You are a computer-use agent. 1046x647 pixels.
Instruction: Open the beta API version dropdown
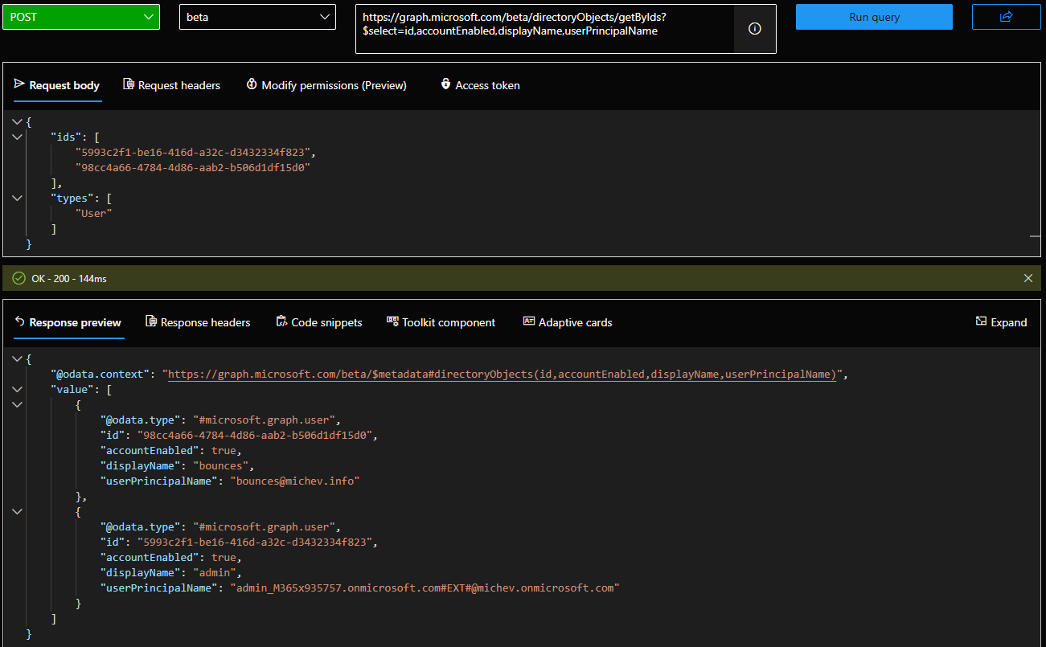[x=257, y=17]
